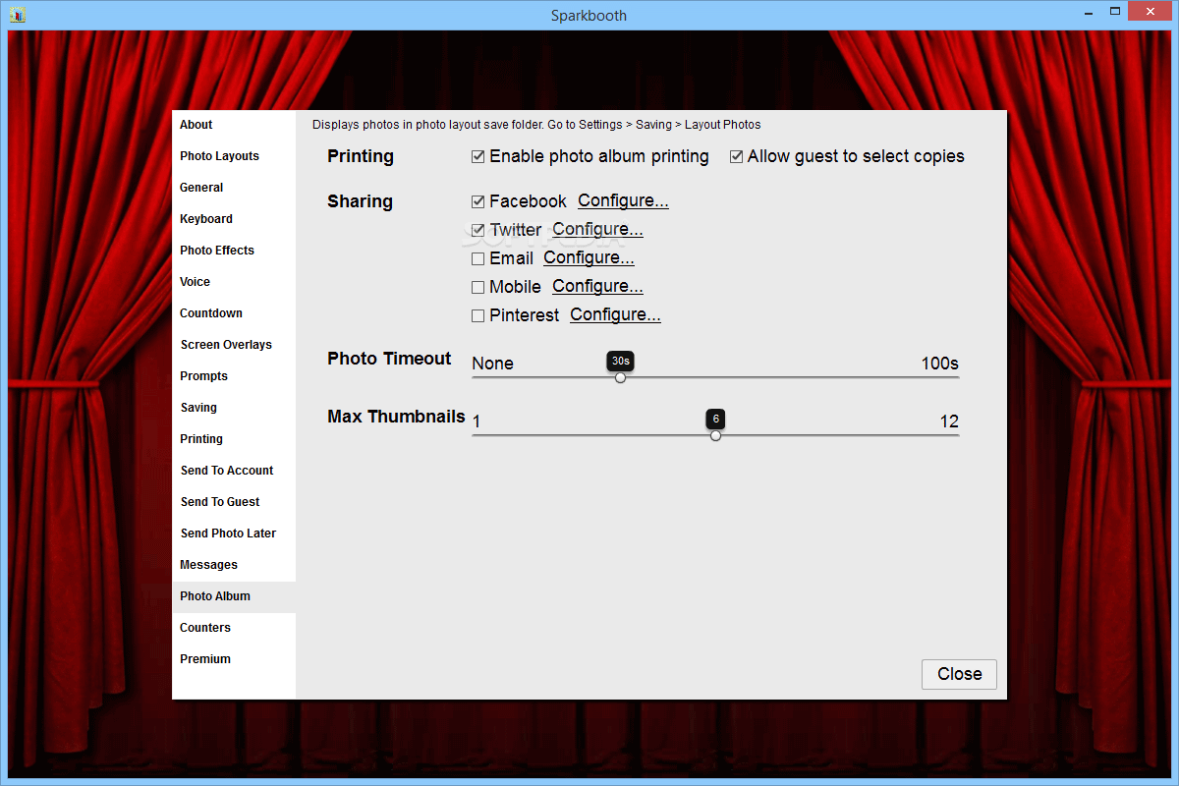The image size is (1179, 786).
Task: Click the Photo Timeout slider handle
Action: 620,377
